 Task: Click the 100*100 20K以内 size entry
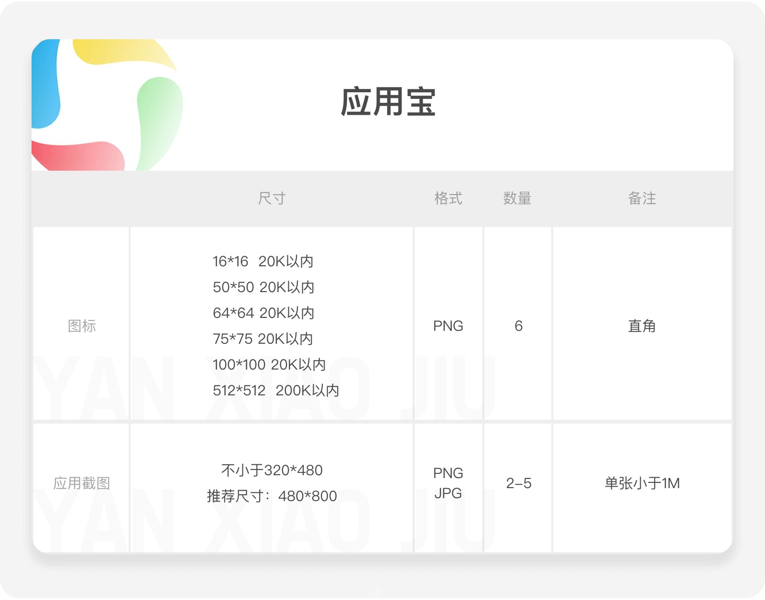tap(269, 365)
